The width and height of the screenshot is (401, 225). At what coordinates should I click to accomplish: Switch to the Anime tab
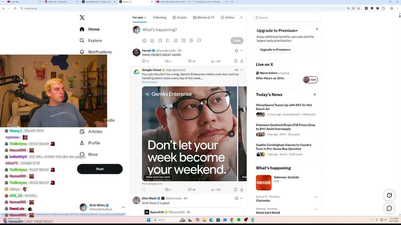point(227,17)
